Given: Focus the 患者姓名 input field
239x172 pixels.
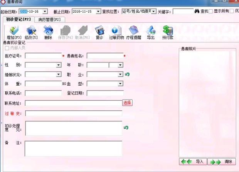Looking at the screenshot, I should click(x=104, y=56).
